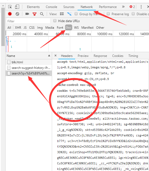Image resolution: width=149 pixels, height=171 pixels.
Task: Show more DevTools tabs chevron
Action: (123, 7)
